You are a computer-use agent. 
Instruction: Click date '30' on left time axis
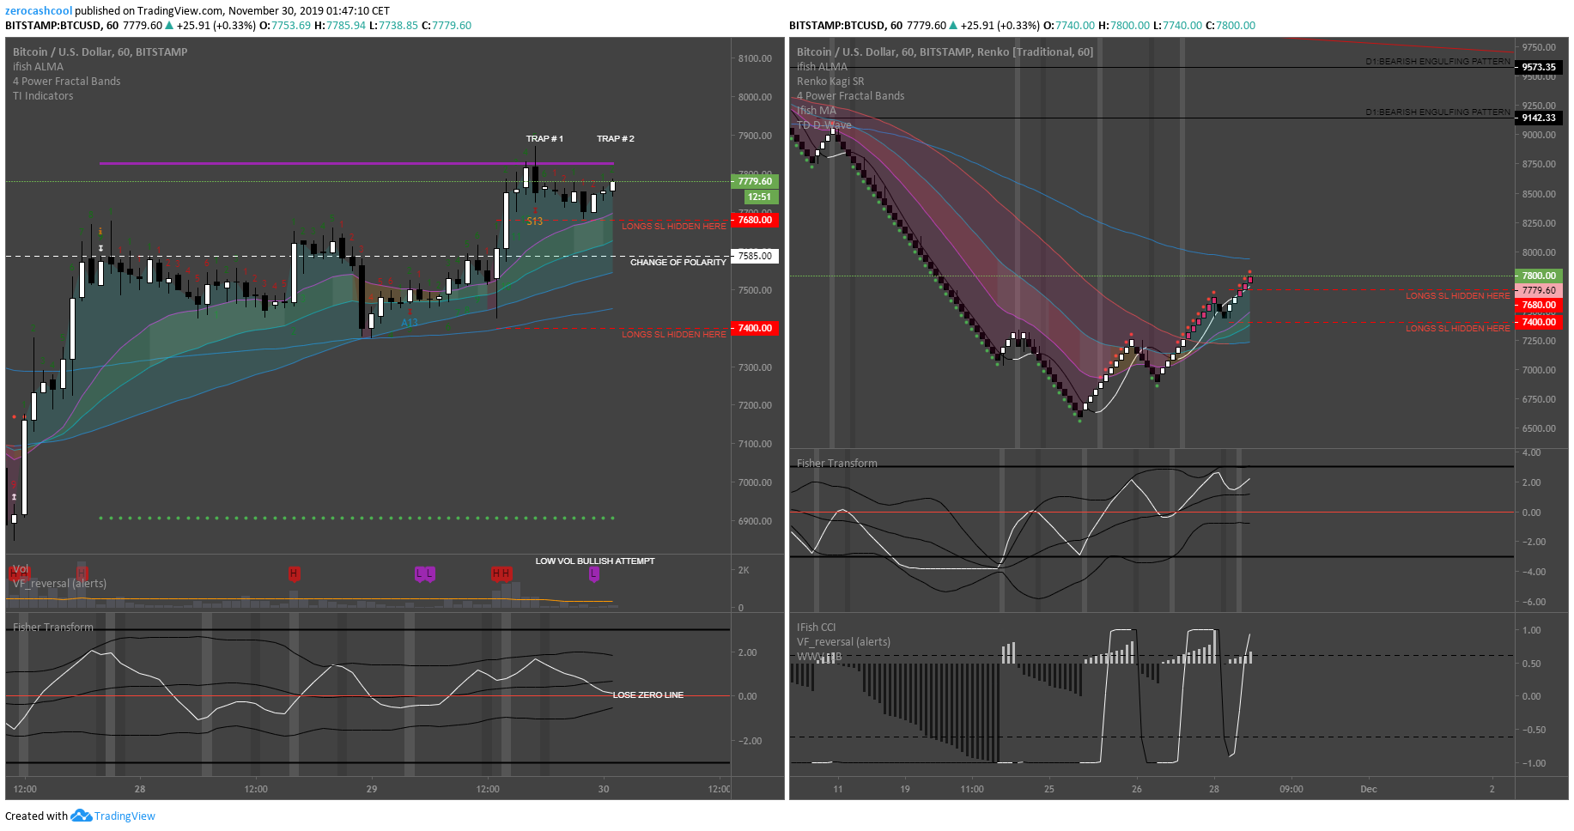[604, 789]
